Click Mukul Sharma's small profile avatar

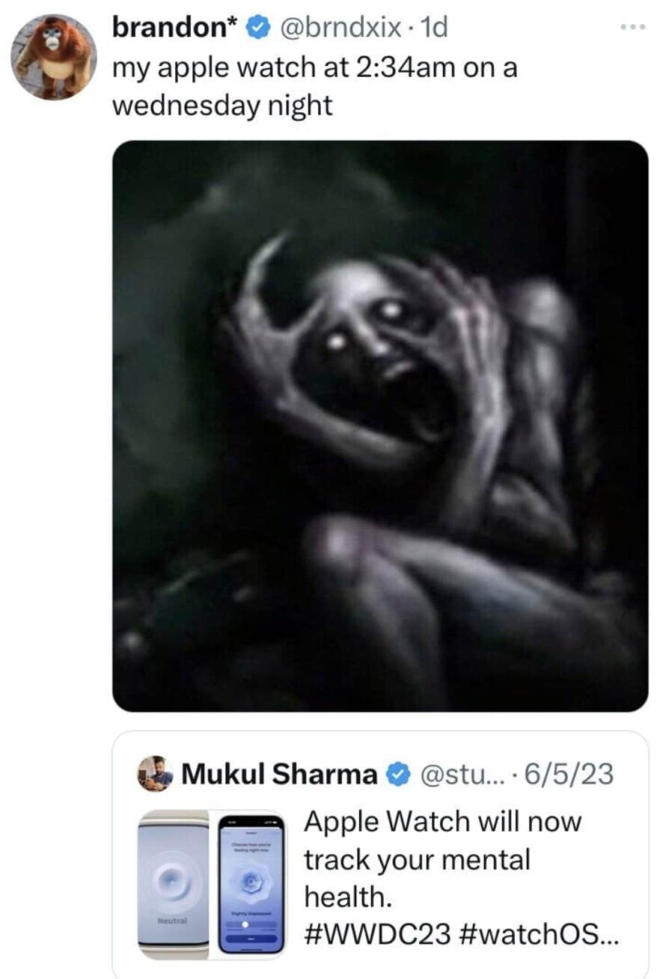[155, 774]
